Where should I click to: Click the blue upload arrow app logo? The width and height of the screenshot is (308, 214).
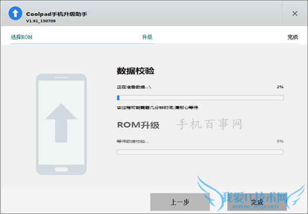[15, 13]
